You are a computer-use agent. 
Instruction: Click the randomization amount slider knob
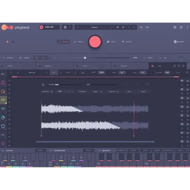pos(85,58)
